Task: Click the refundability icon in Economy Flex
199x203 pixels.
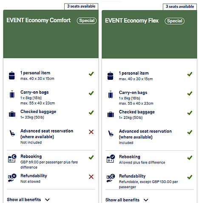Action: click(x=111, y=178)
